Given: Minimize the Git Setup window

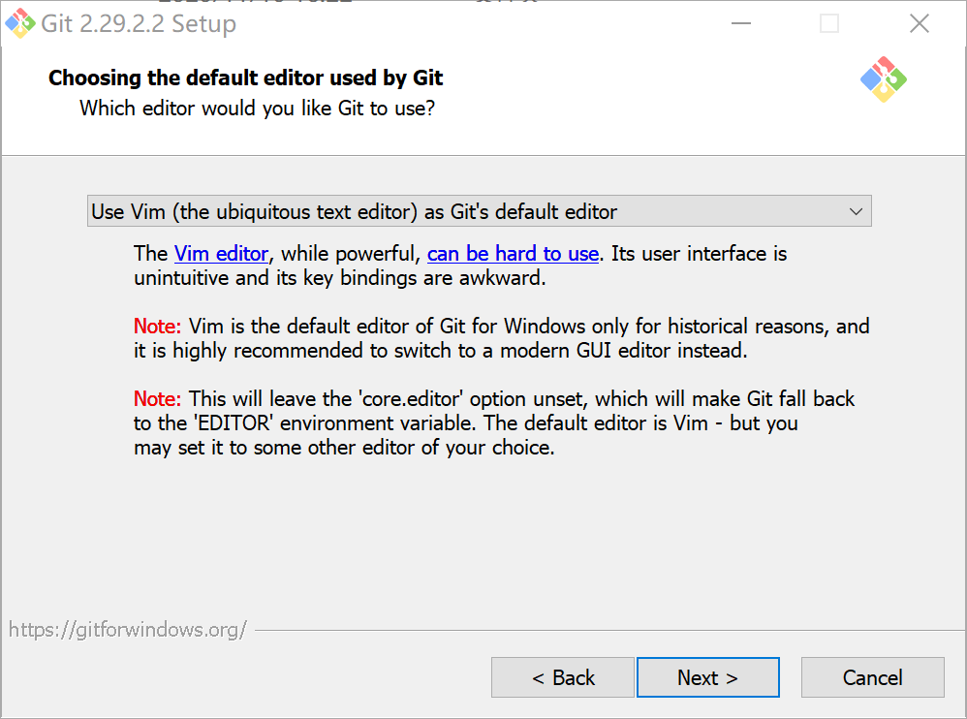Looking at the screenshot, I should 740,23.
